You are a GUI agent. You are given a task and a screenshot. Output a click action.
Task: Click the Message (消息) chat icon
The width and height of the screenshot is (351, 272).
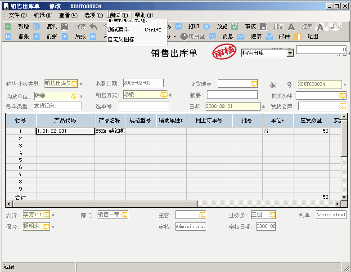pos(212,36)
